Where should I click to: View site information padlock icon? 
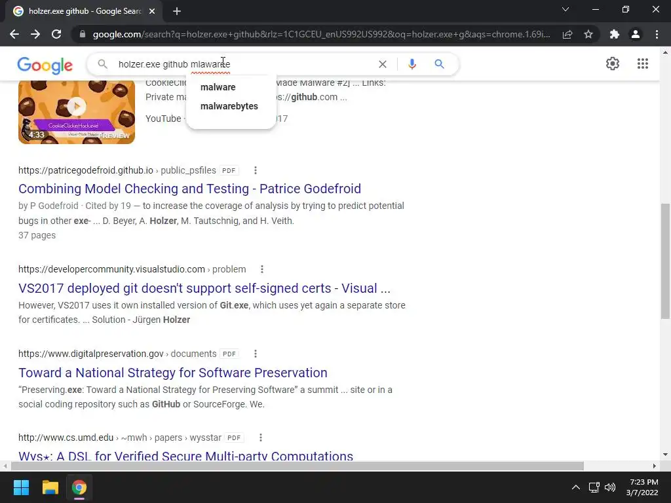(83, 34)
